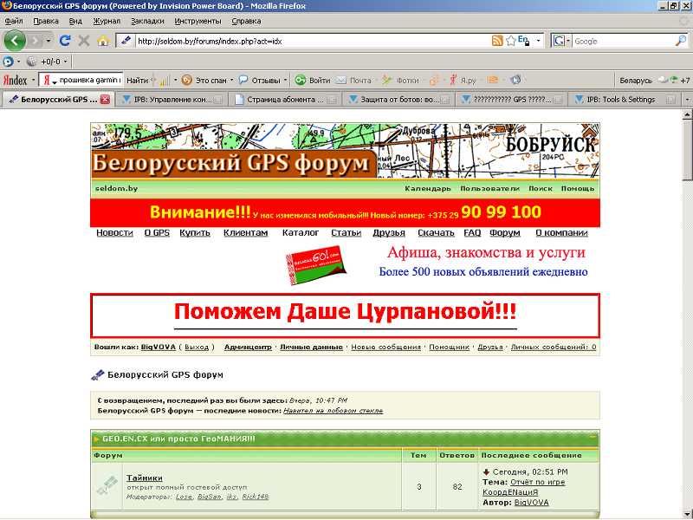The width and height of the screenshot is (693, 520).
Task: Open the 'Я.ру' toolbar button
Action: coord(463,80)
